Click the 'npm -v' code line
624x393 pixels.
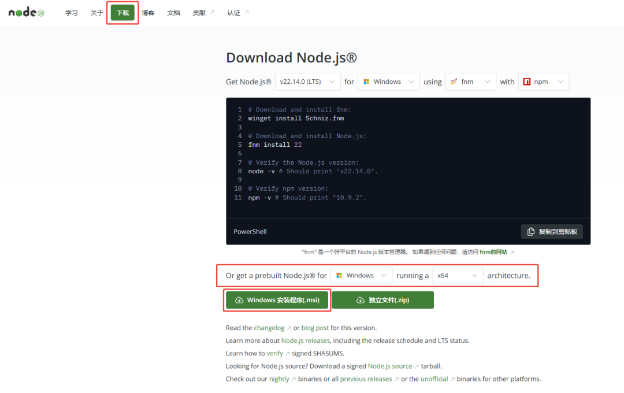coord(307,198)
